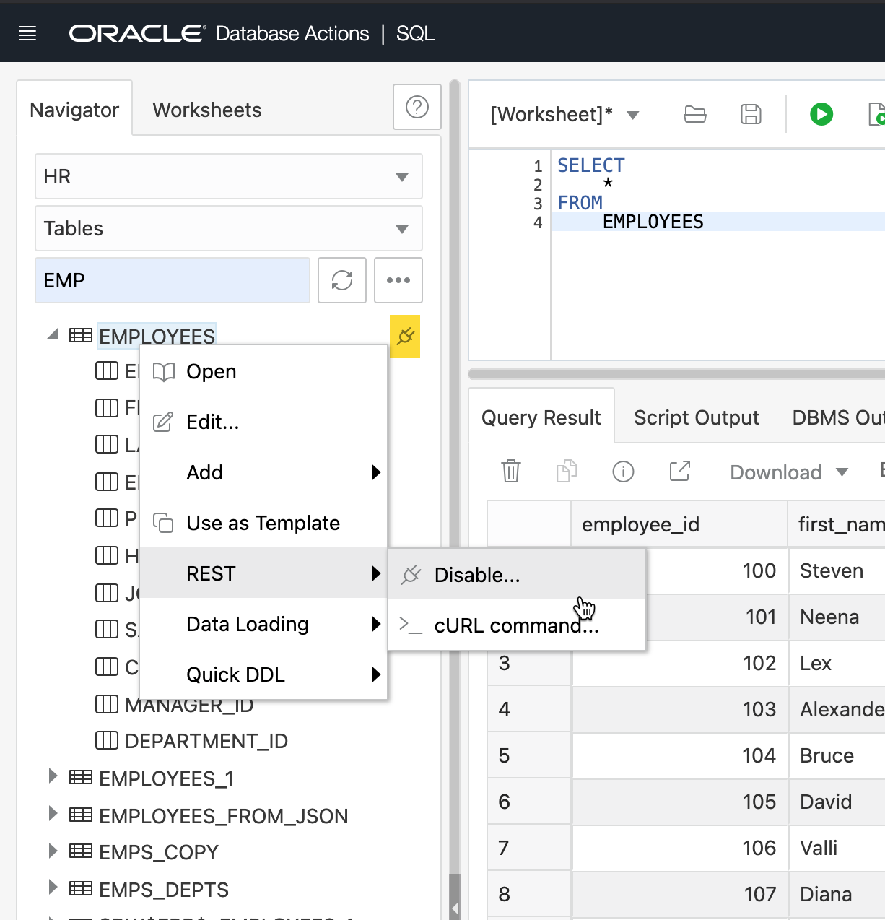Open the Download dropdown
The width and height of the screenshot is (885, 920).
789,472
